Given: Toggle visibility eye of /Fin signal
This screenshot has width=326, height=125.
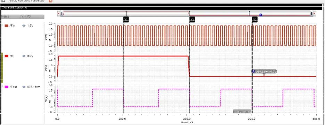Looking at the screenshot, I should click(24, 26).
